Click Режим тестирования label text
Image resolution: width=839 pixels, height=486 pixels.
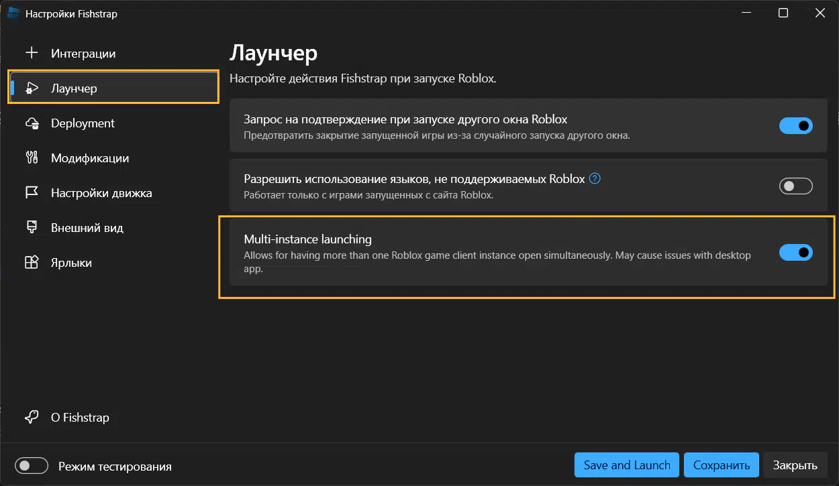(x=115, y=467)
